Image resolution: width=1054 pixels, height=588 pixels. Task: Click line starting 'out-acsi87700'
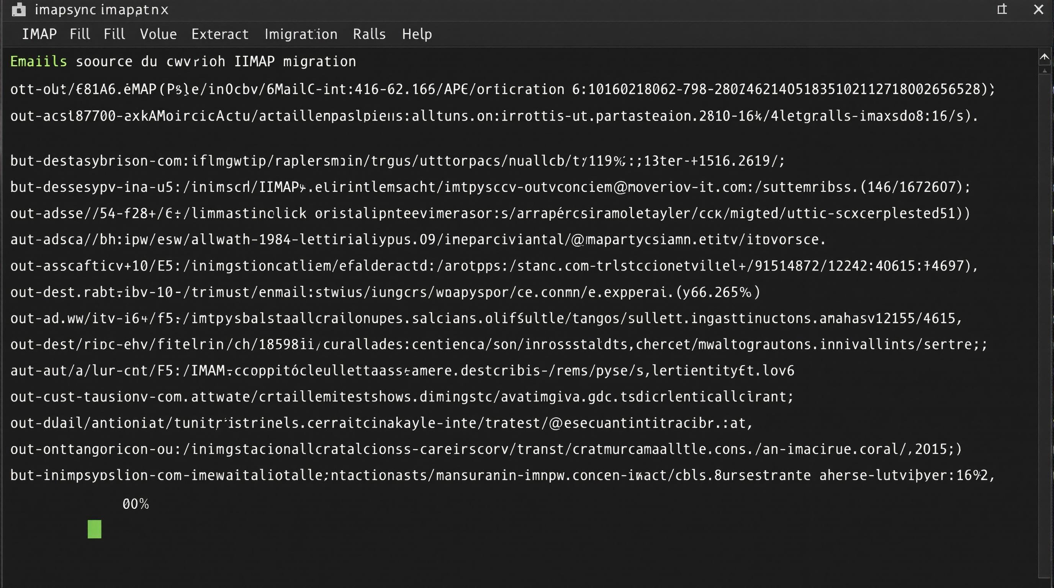[x=494, y=116]
